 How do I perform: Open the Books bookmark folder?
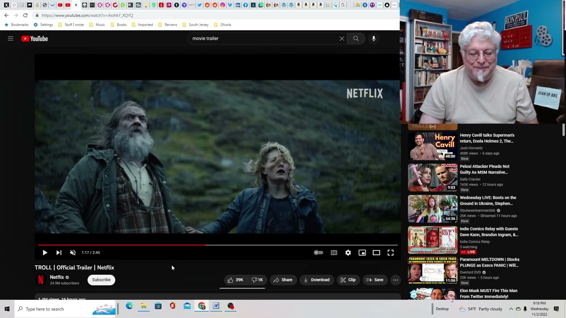pyautogui.click(x=118, y=25)
